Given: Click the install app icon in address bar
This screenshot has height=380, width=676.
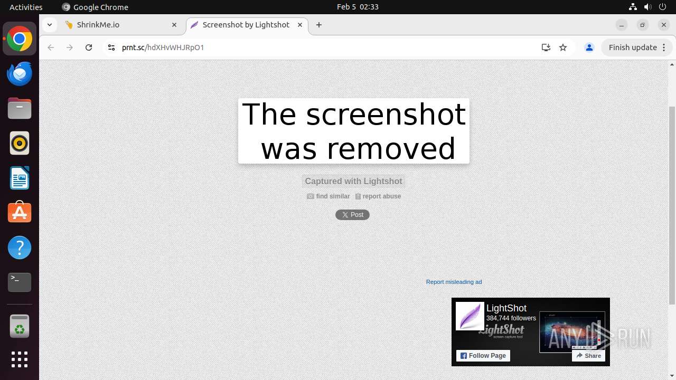Looking at the screenshot, I should (546, 47).
